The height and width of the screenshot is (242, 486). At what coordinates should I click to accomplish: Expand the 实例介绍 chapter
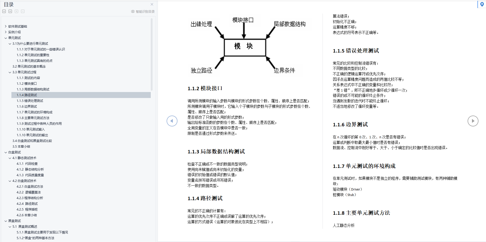click(6, 32)
